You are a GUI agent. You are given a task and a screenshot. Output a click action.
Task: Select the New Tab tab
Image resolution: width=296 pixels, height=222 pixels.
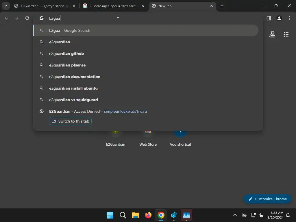182,6
